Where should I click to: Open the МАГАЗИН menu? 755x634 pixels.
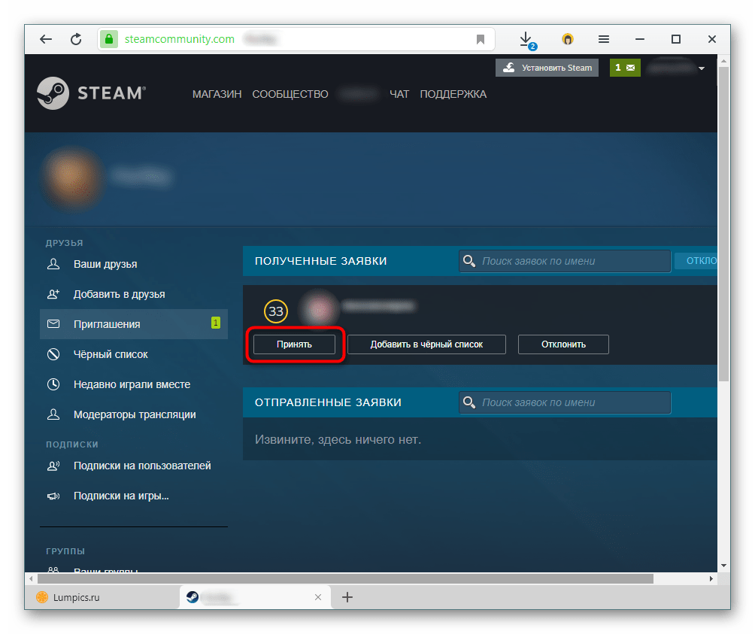(x=217, y=94)
